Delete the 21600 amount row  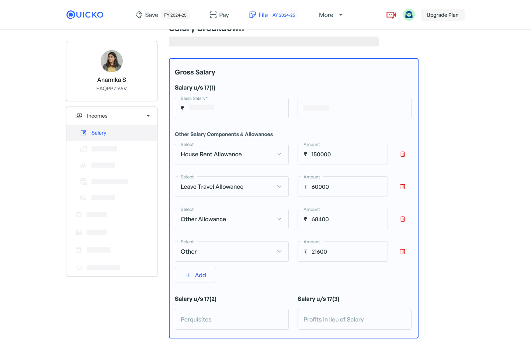coord(403,251)
